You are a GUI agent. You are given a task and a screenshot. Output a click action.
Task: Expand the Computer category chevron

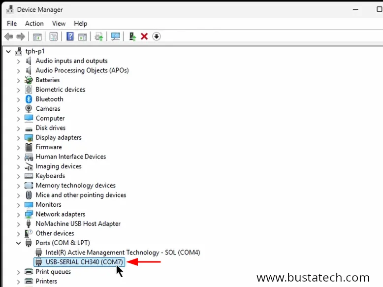pos(18,119)
